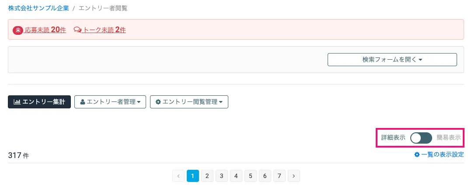Click the gear icon beside 一覧の表示設定
The height and width of the screenshot is (185, 468).
(x=417, y=155)
